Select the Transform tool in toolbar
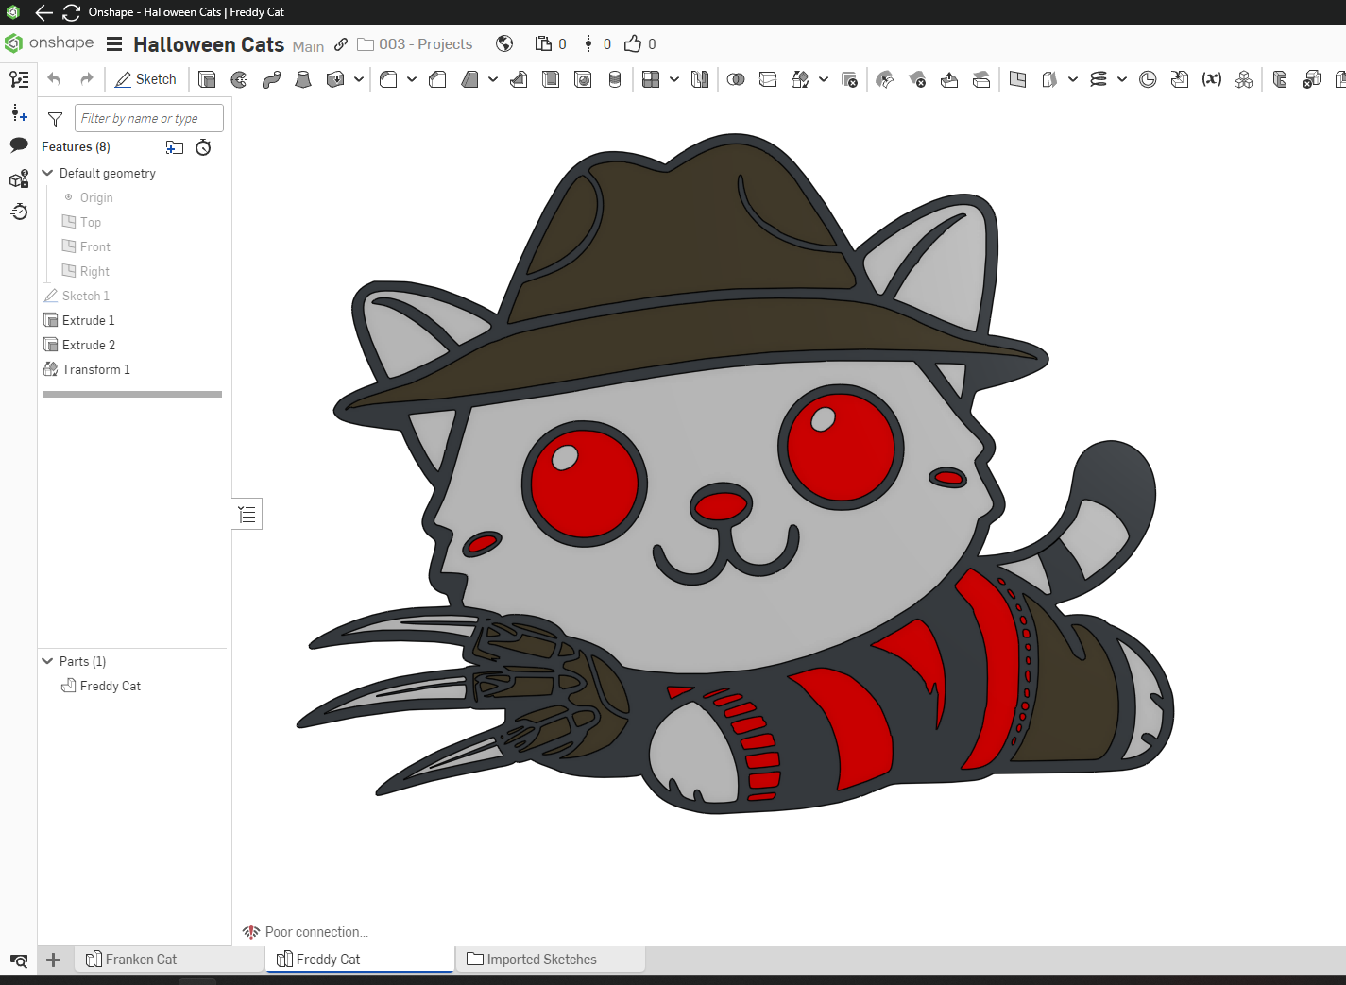Screen dimensions: 1346x985 pos(800,79)
